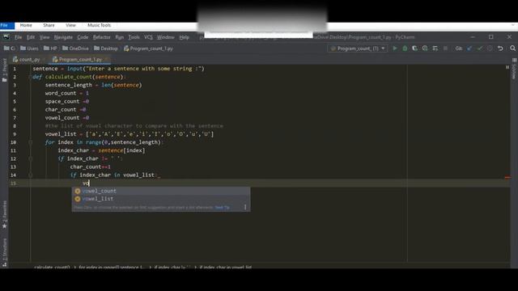Click Desktop in the navigation bar
This screenshot has width=518, height=291.
106,48
